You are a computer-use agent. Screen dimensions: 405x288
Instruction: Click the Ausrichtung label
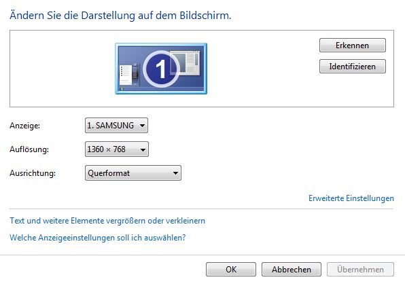tap(33, 173)
